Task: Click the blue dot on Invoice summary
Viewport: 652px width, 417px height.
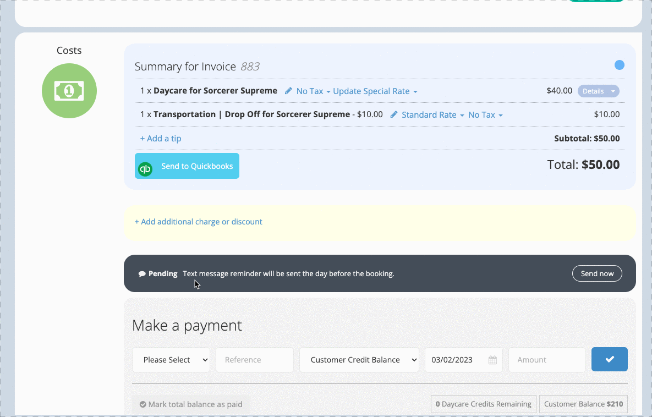Action: (x=619, y=65)
